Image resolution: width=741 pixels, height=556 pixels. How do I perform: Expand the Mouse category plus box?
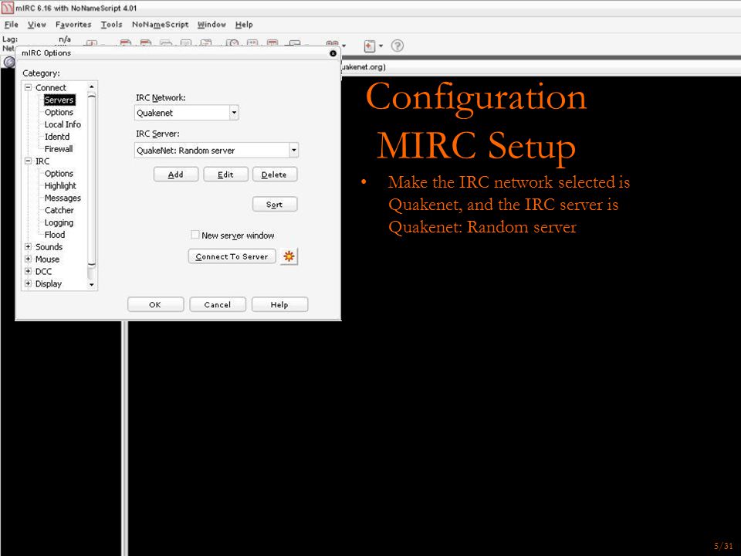pos(28,259)
